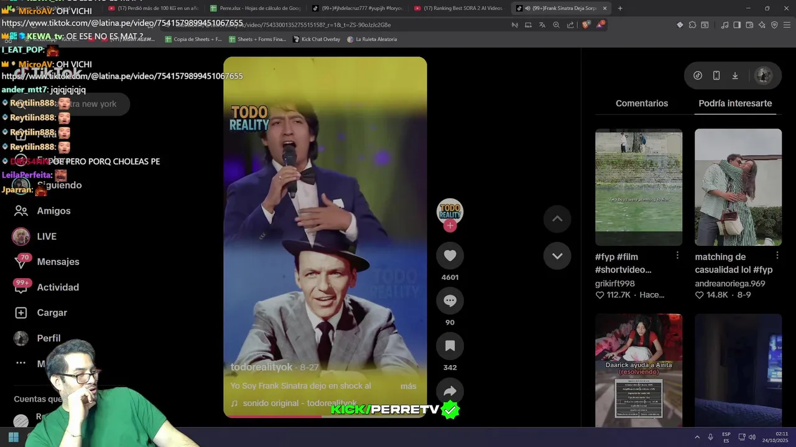Click the translate page icon in address bar
Image resolution: width=796 pixels, height=447 pixels.
pos(542,25)
